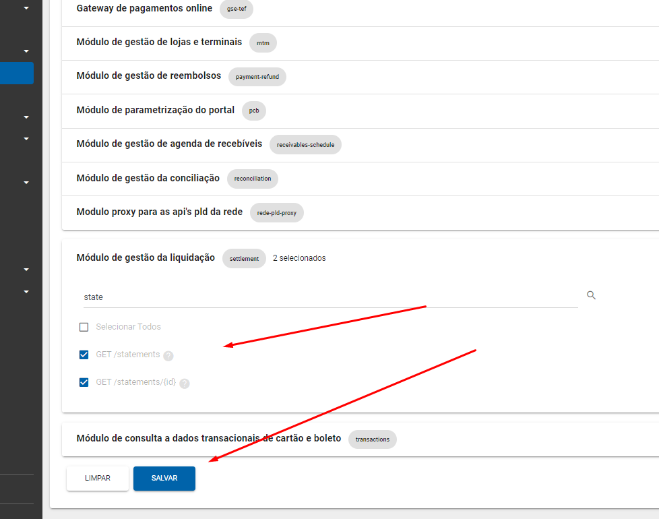This screenshot has width=659, height=519.
Task: Expand Módulo de gestão de reembolsos
Action: pos(149,76)
